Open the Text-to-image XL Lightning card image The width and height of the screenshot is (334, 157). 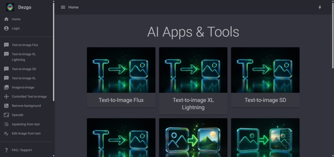point(193,70)
